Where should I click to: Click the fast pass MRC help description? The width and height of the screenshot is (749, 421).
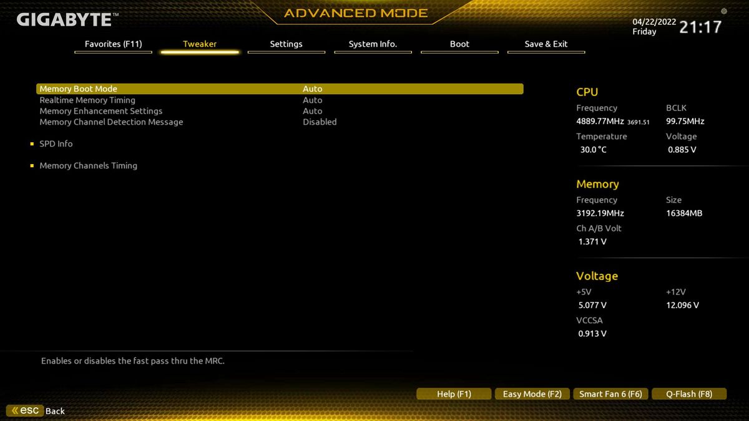133,361
